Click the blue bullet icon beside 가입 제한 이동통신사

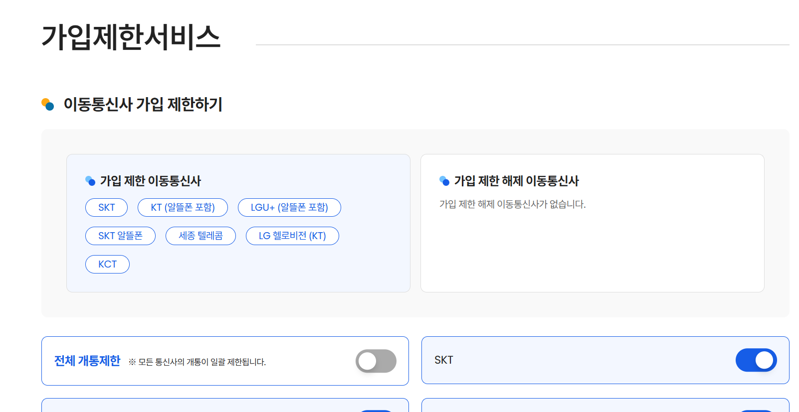point(90,181)
